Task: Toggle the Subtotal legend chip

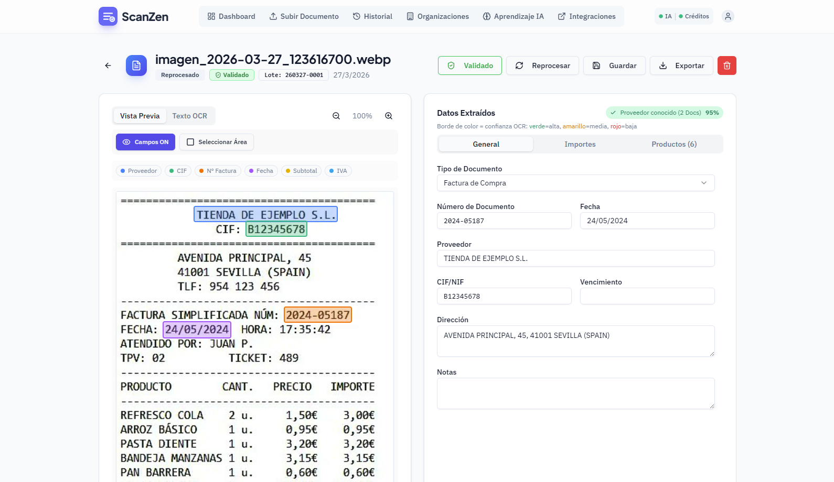Action: point(301,171)
